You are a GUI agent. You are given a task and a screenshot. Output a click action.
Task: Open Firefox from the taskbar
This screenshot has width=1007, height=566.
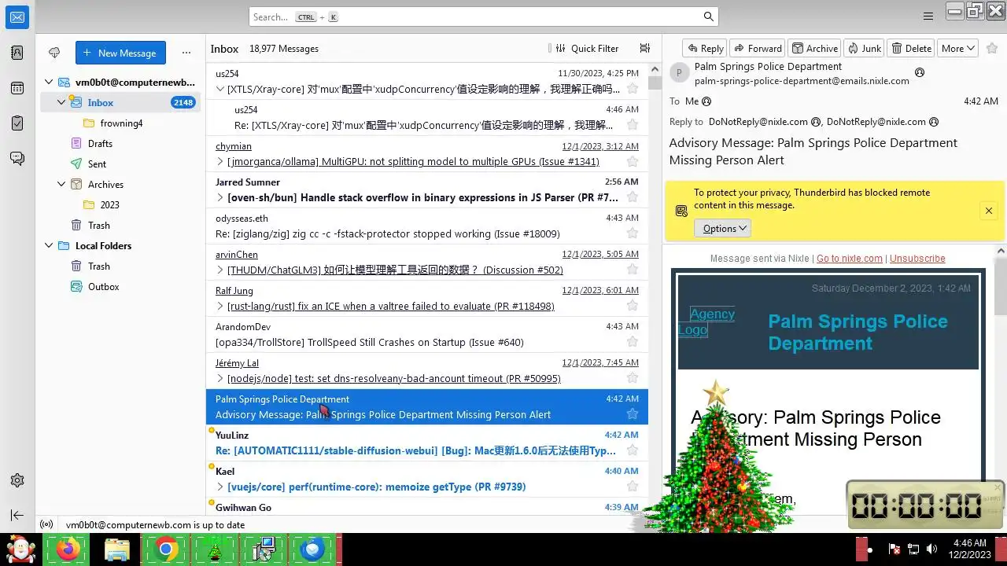pyautogui.click(x=67, y=549)
